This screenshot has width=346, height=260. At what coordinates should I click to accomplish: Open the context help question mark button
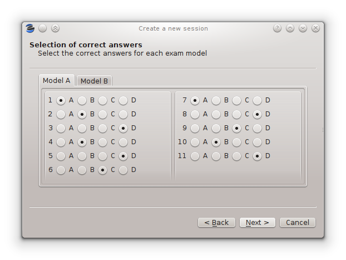(277, 28)
